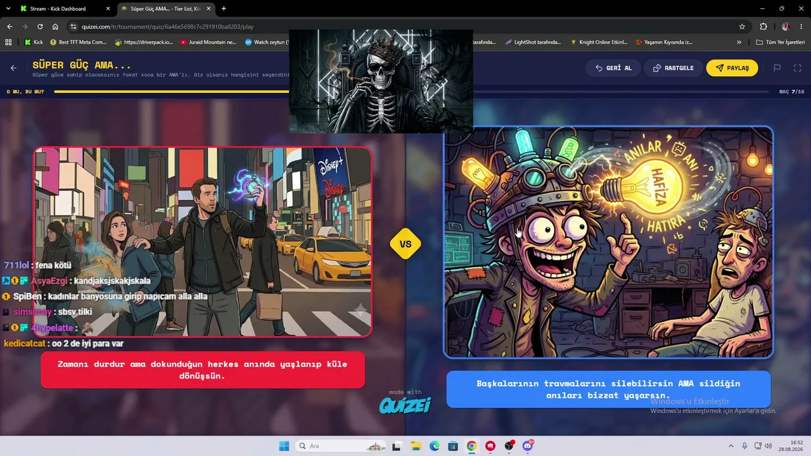Show more bookmarks with the double chevron
This screenshot has width=811, height=456.
739,42
